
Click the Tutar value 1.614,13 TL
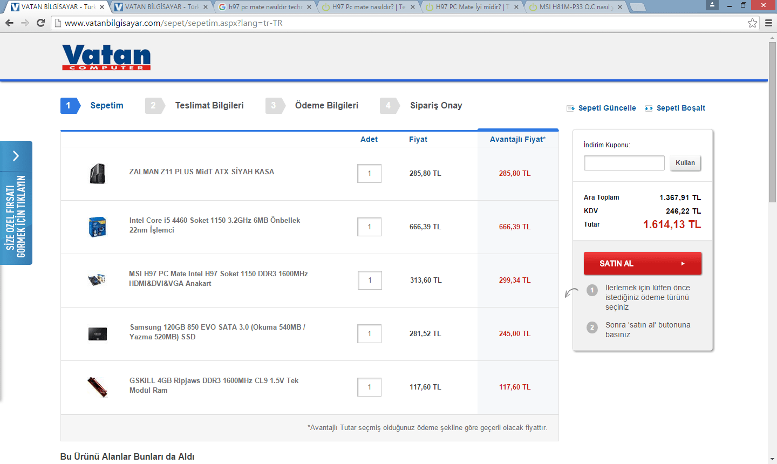pos(672,225)
